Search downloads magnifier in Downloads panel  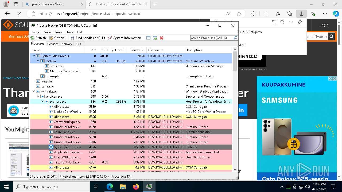click(282, 22)
